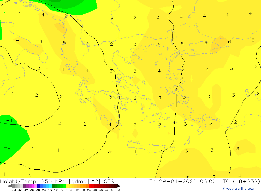The height and width of the screenshot is (191, 261).
Task: Click the gray left-arrow end of the color scale
Action: 9,186
